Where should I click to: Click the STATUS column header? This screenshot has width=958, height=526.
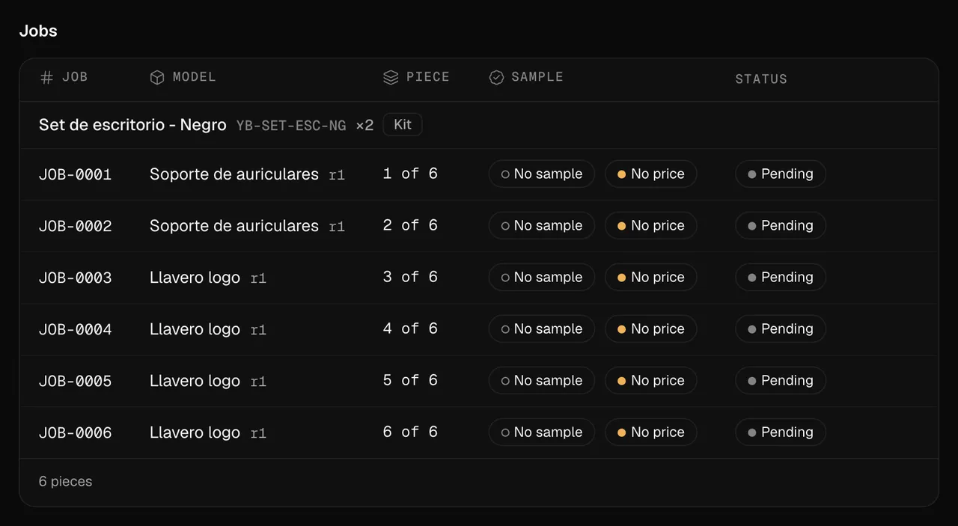[x=761, y=79]
